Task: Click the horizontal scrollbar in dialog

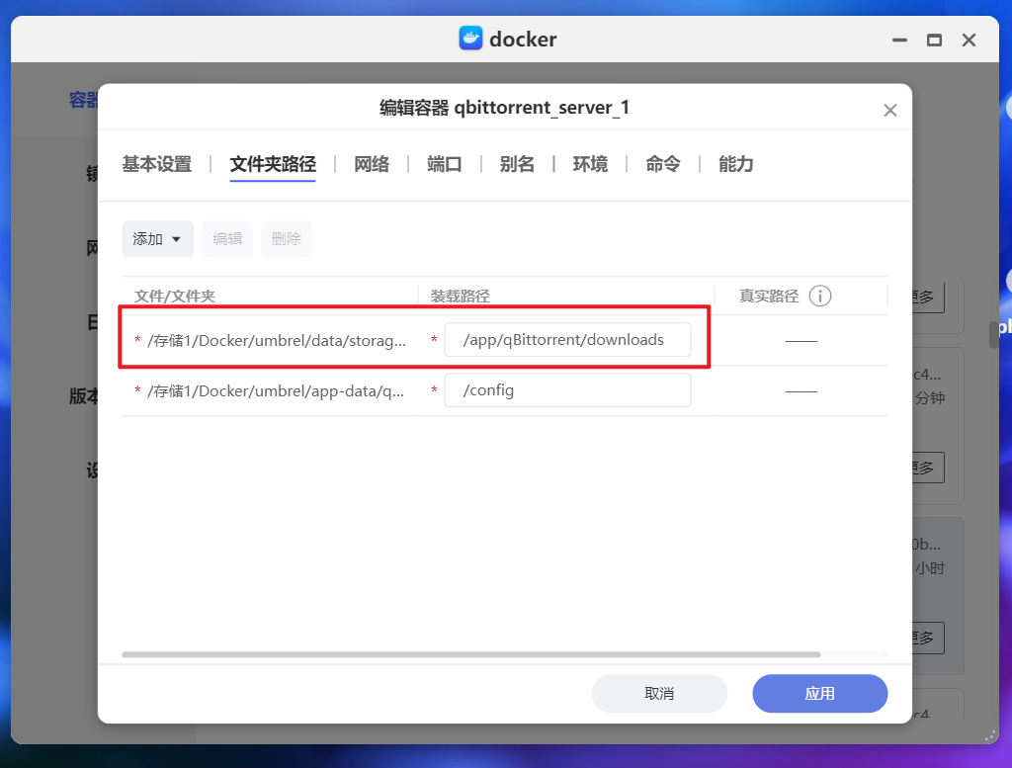Action: 471,654
